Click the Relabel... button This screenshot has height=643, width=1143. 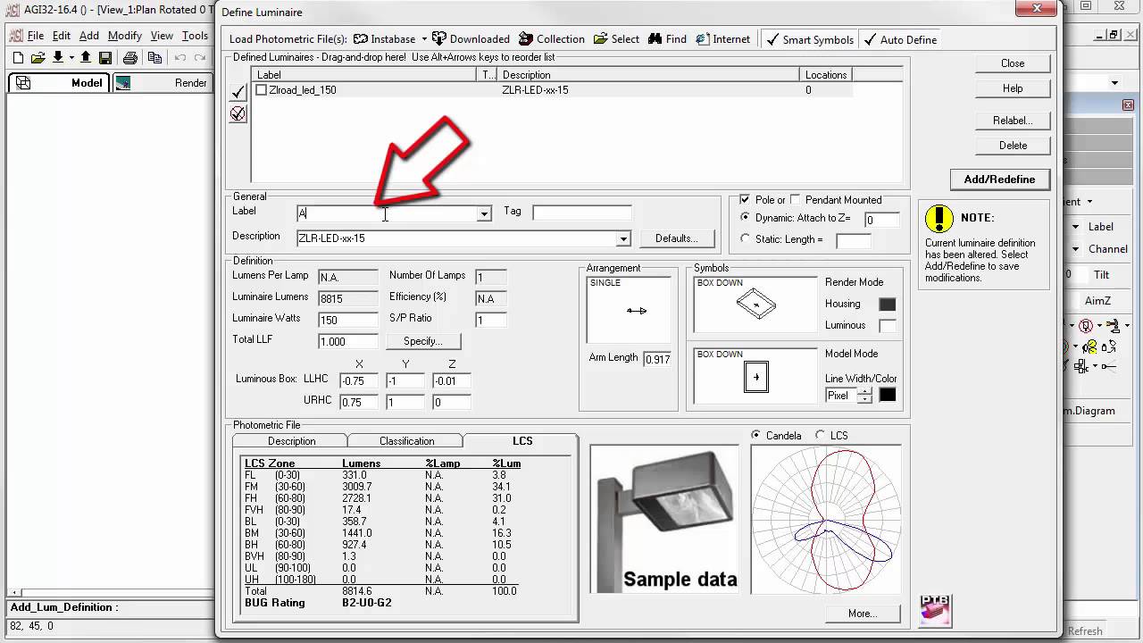coord(1013,121)
